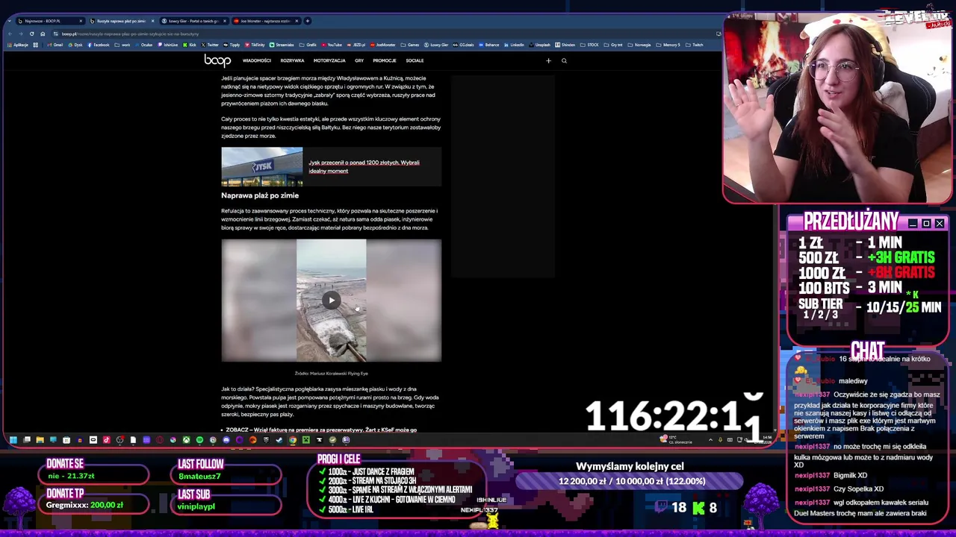The width and height of the screenshot is (956, 537).
Task: Open the GRY menu section
Action: click(359, 60)
